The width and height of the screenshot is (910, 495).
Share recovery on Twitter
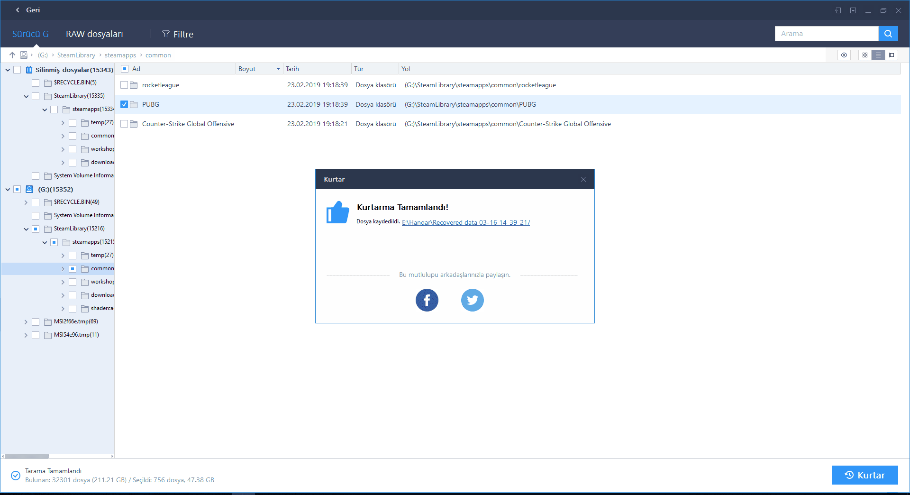472,300
